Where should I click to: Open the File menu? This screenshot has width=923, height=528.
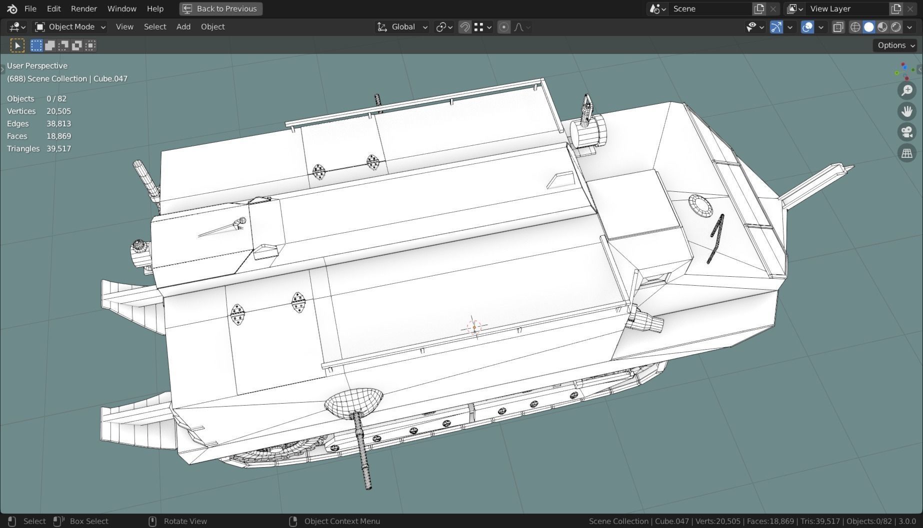30,8
